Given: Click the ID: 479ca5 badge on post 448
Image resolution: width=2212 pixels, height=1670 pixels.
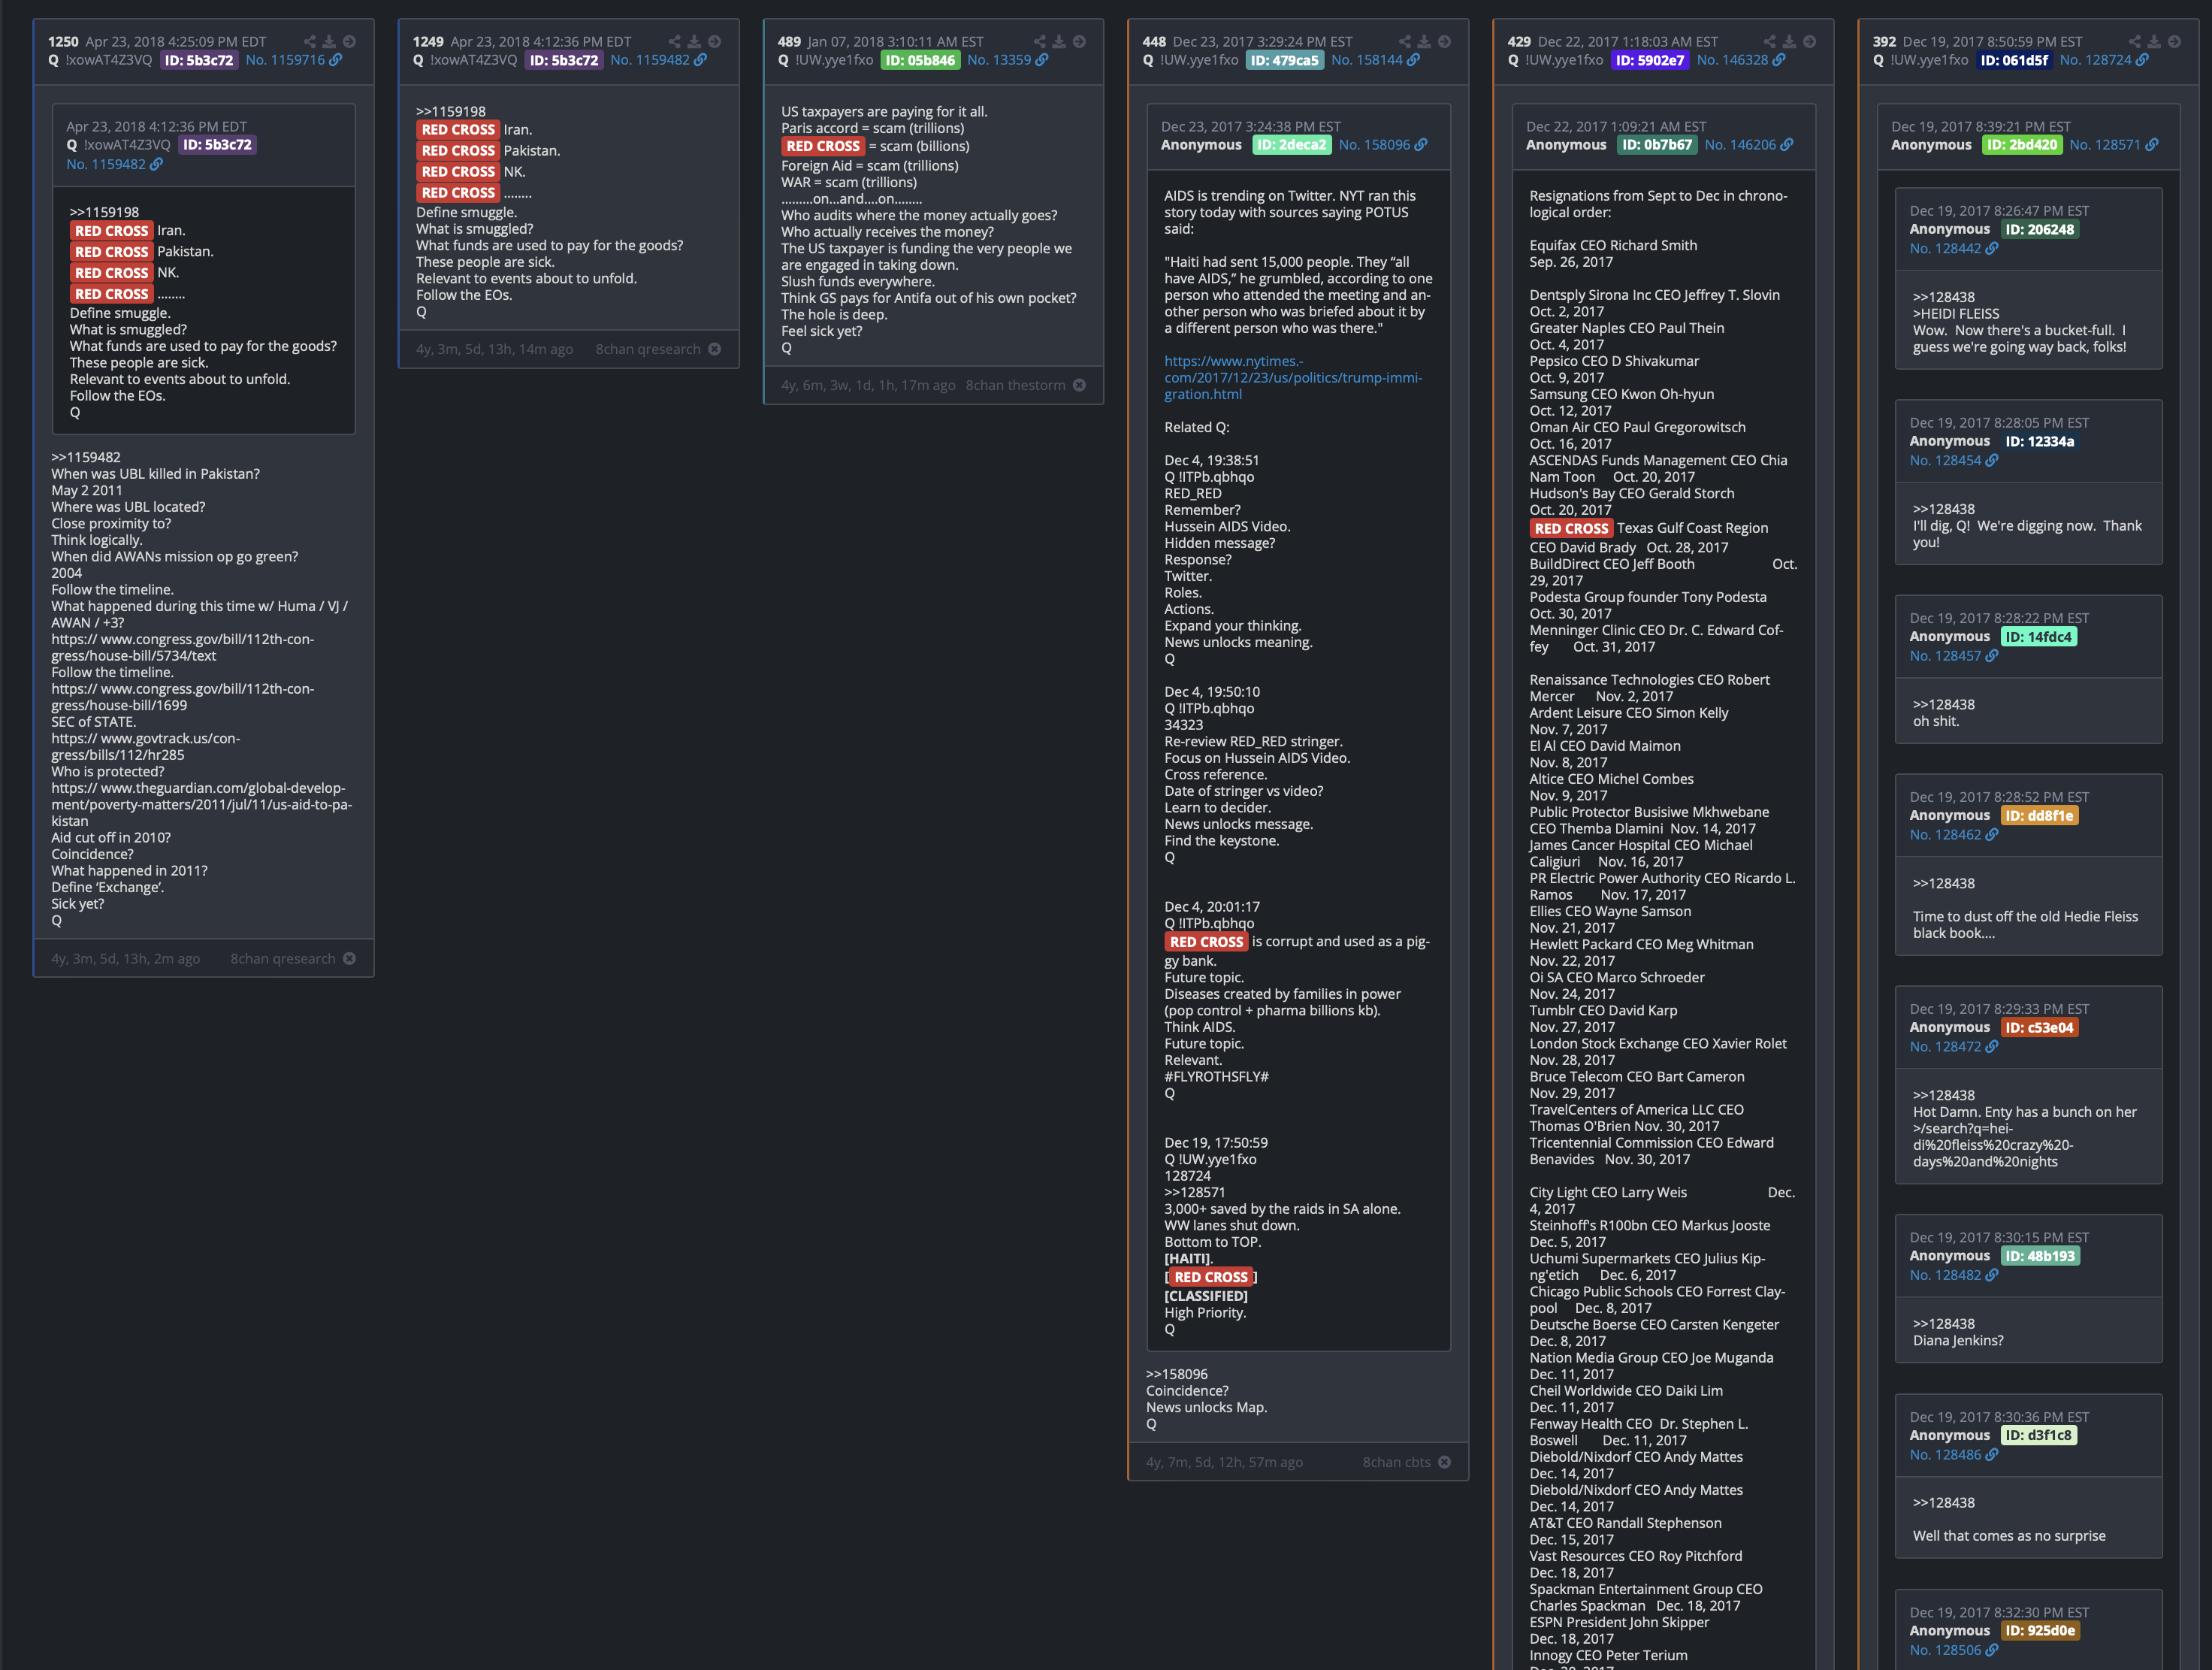Looking at the screenshot, I should (x=1285, y=60).
